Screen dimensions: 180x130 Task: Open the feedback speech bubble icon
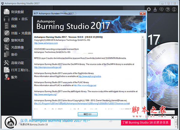click(161, 9)
